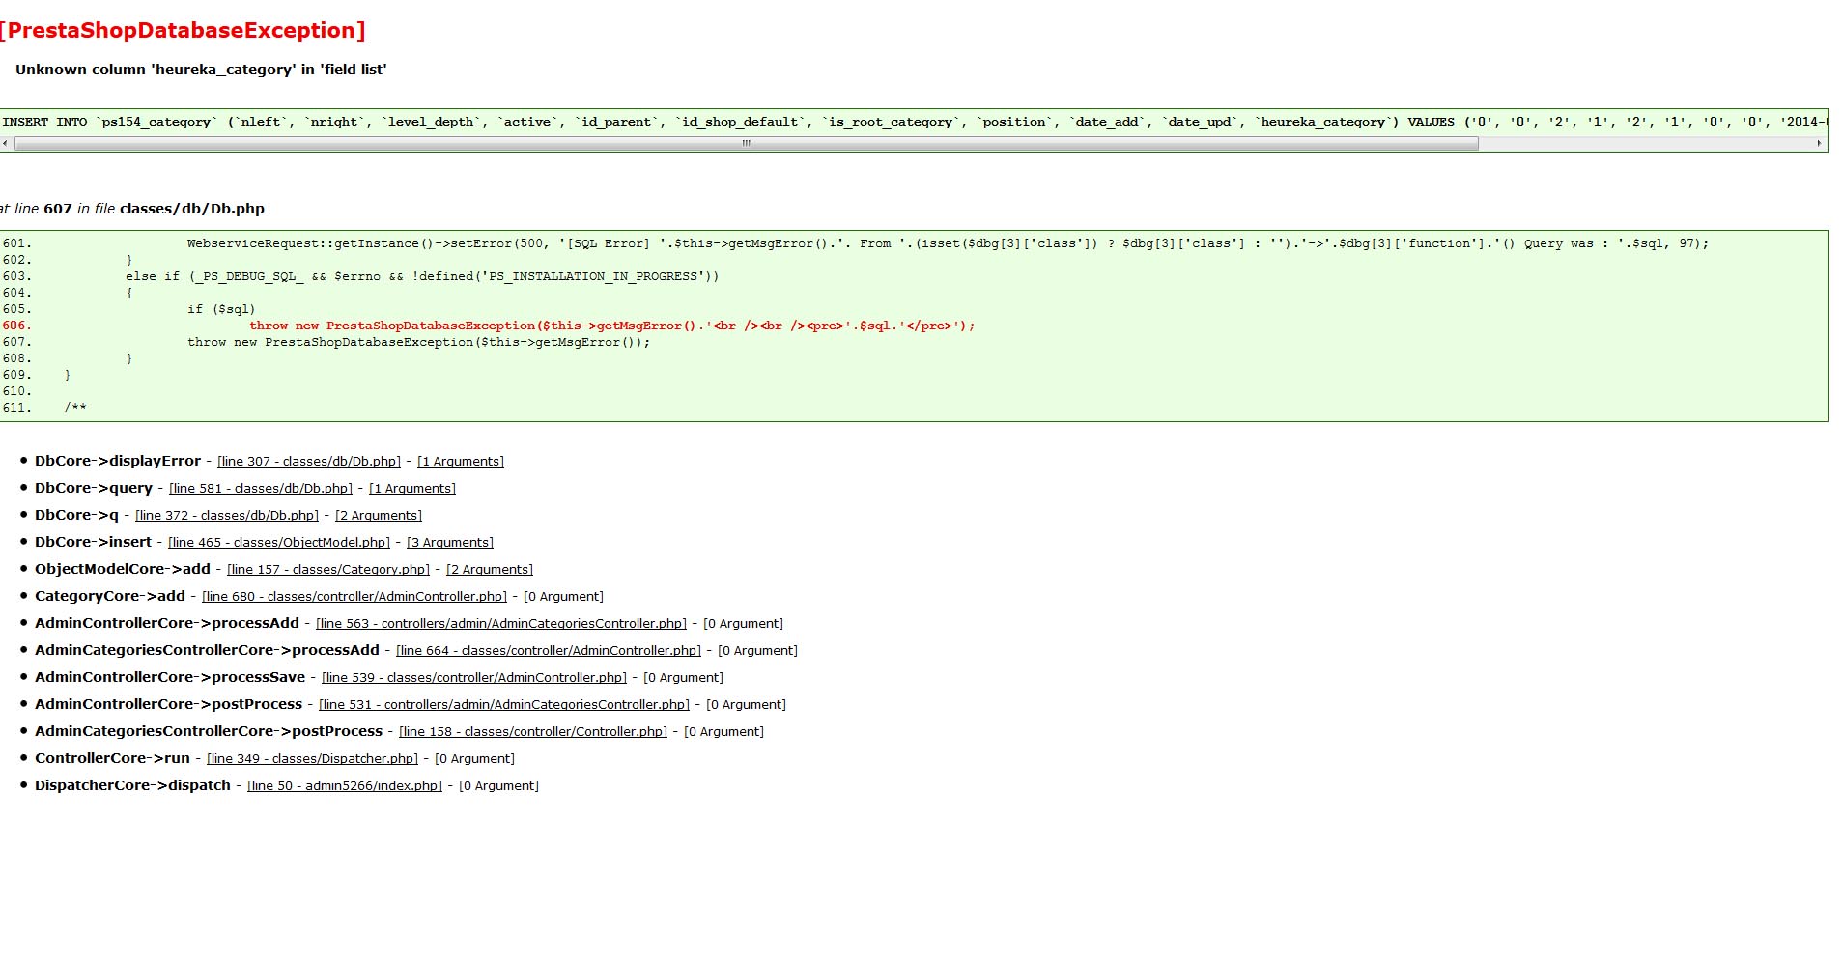The image size is (1843, 965).
Task: Show arguments for DbCore->query
Action: click(412, 489)
